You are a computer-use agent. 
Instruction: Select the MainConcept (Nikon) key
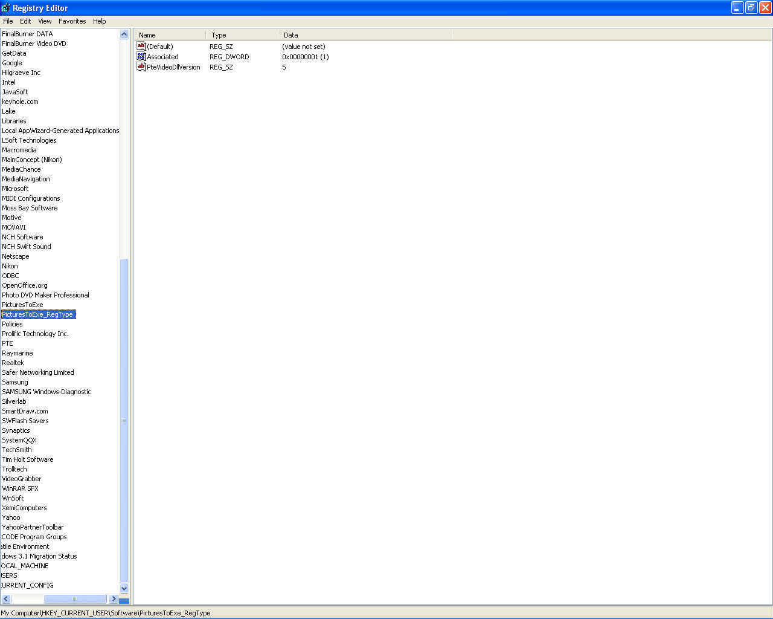[32, 160]
